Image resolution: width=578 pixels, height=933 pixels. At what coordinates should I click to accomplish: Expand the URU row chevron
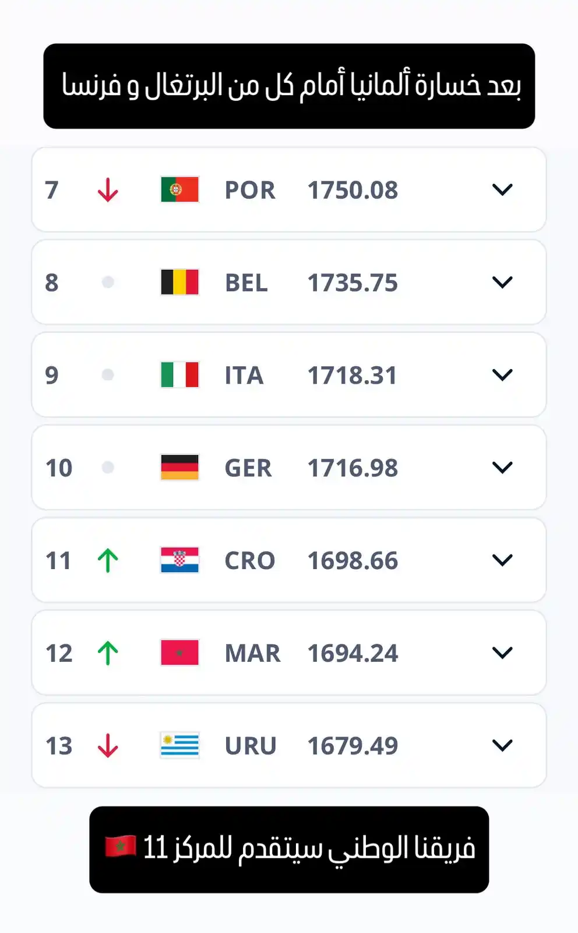coord(502,745)
